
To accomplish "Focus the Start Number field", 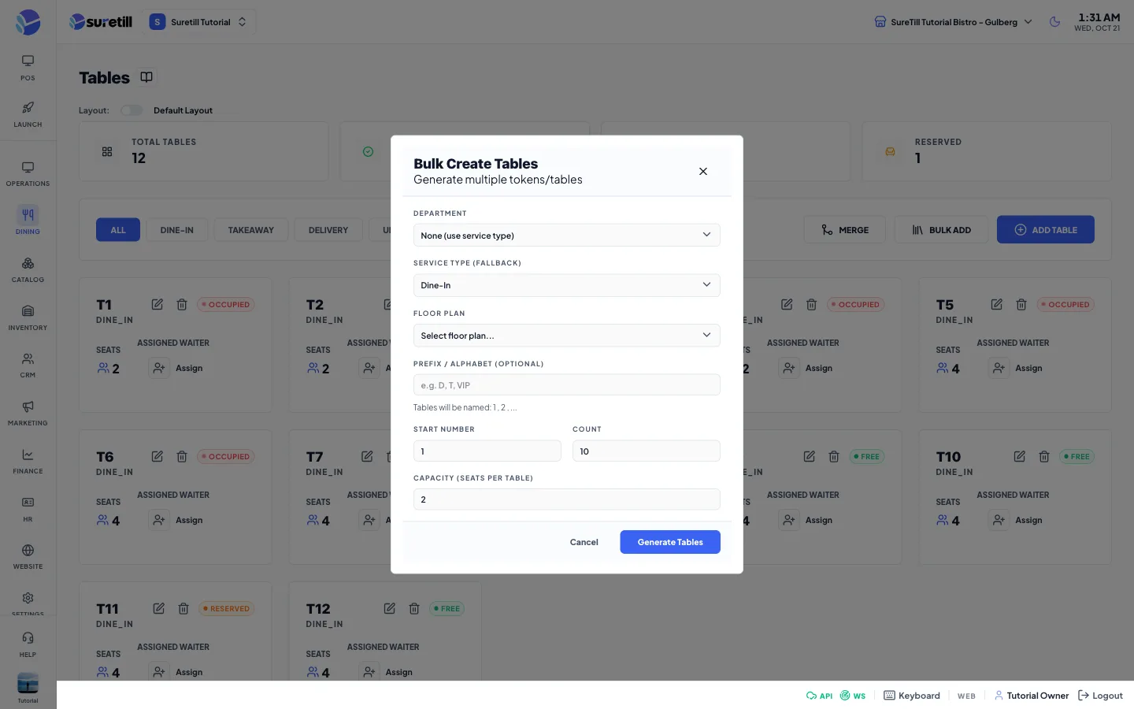I will tap(487, 451).
